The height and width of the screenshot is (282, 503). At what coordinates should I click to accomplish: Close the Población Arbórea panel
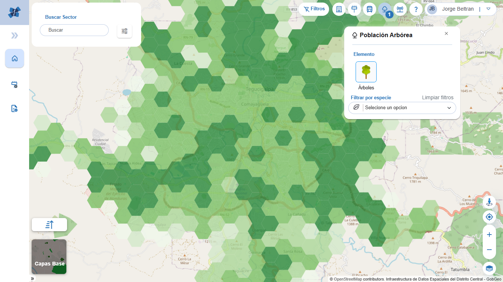pyautogui.click(x=446, y=33)
